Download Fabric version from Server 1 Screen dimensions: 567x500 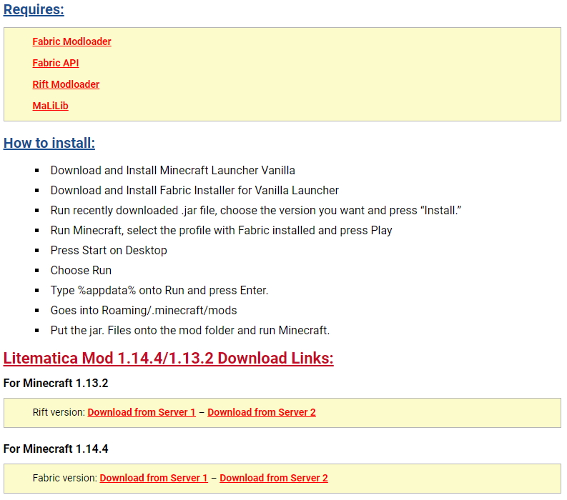(x=154, y=478)
